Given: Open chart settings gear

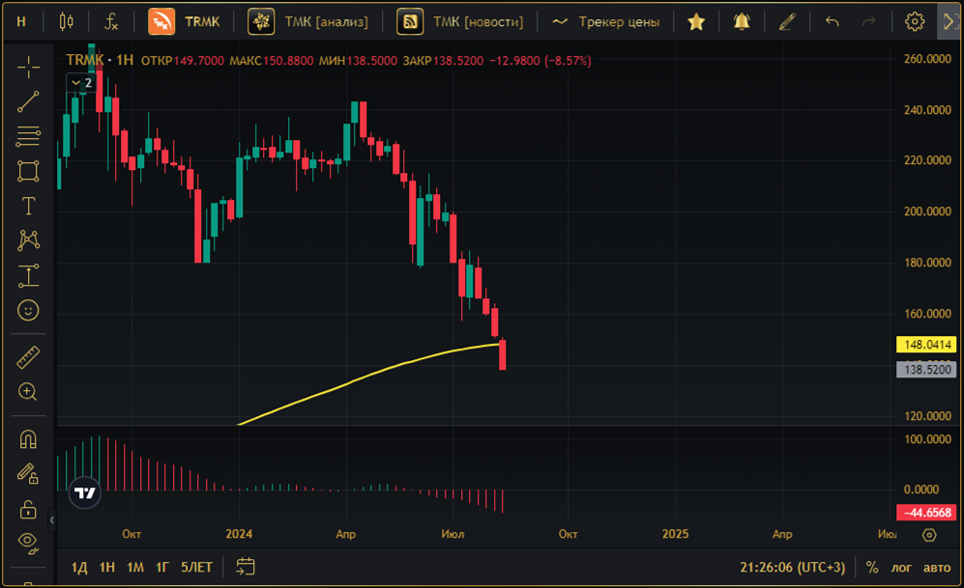Looking at the screenshot, I should [914, 22].
